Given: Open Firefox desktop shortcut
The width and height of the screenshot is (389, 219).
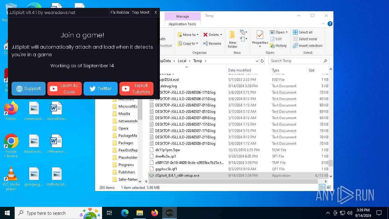Looking at the screenshot, I should [11, 111].
